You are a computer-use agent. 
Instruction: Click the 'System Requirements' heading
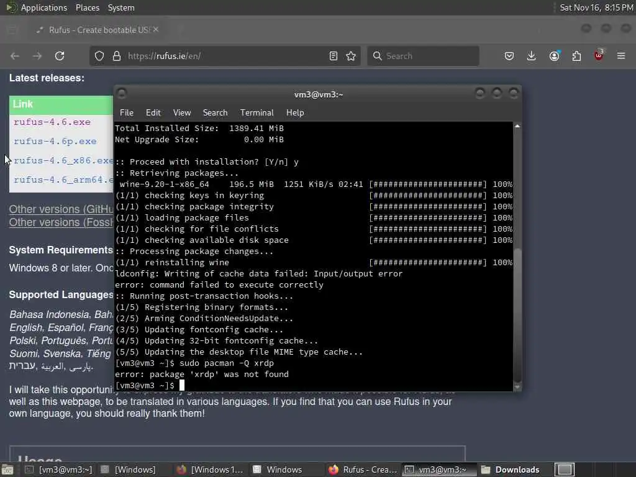(x=61, y=250)
